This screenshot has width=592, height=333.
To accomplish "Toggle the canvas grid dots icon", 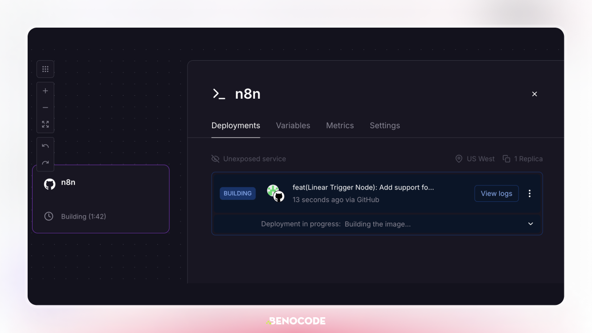I will 45,69.
